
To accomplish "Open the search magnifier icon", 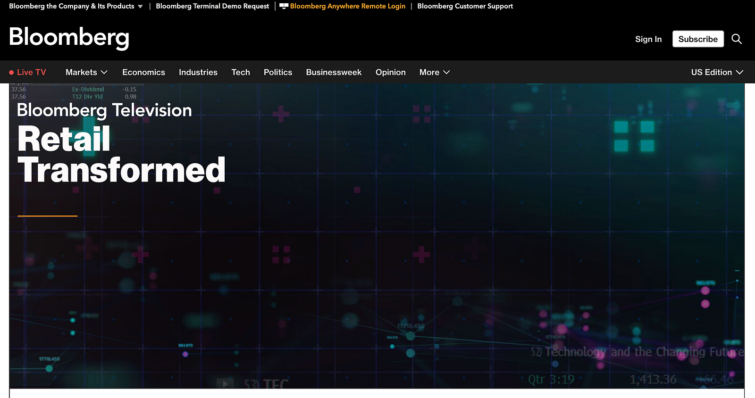I will point(737,39).
